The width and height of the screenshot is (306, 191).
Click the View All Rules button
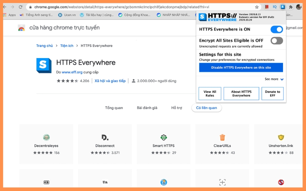click(x=210, y=94)
